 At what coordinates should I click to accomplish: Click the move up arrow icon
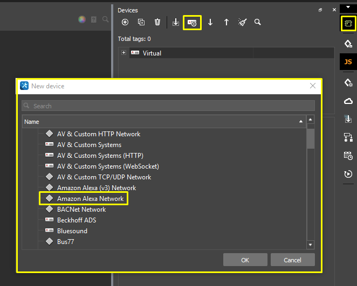(x=226, y=22)
